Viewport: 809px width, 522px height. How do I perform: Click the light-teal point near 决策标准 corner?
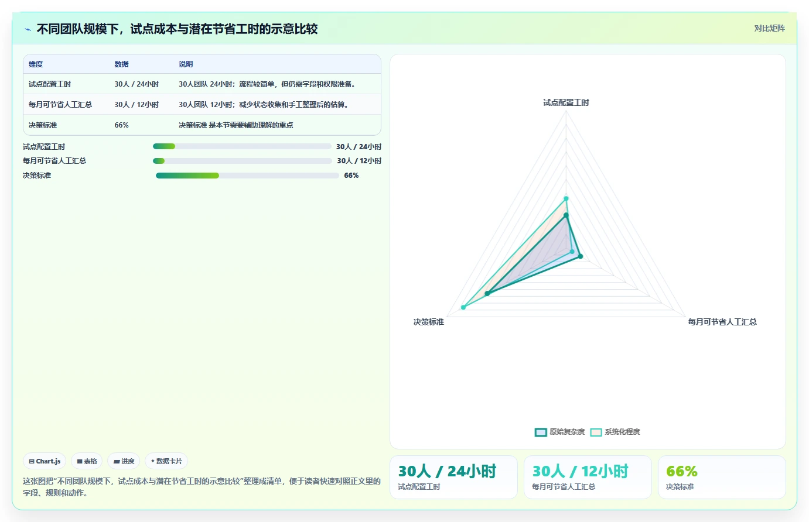tap(463, 307)
